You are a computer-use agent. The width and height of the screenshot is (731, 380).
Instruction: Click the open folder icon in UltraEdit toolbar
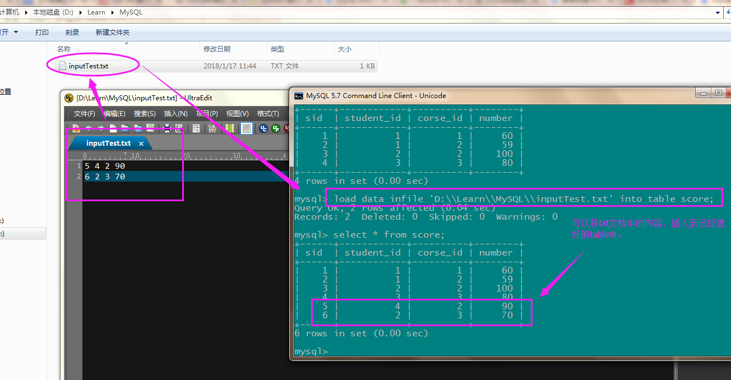(125, 128)
